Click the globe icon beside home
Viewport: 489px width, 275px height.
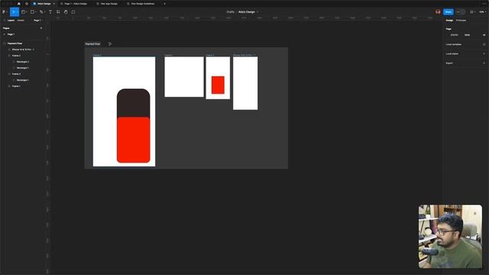pos(27,4)
